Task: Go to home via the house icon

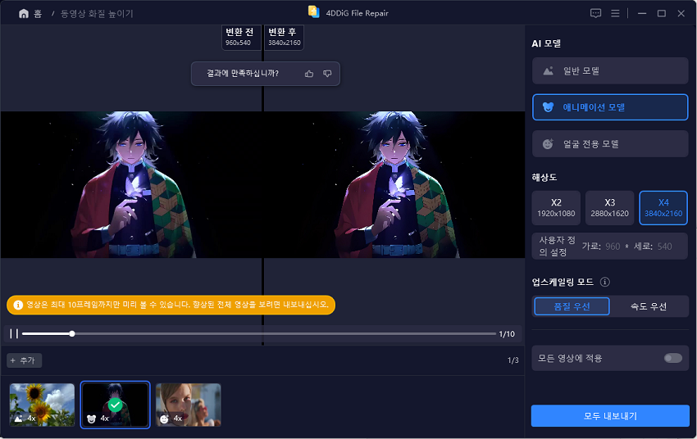Action: (x=24, y=14)
